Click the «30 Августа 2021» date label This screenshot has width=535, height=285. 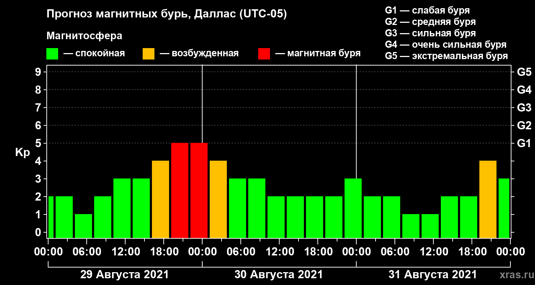279,275
